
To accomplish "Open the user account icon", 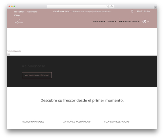I will tap(144, 21).
